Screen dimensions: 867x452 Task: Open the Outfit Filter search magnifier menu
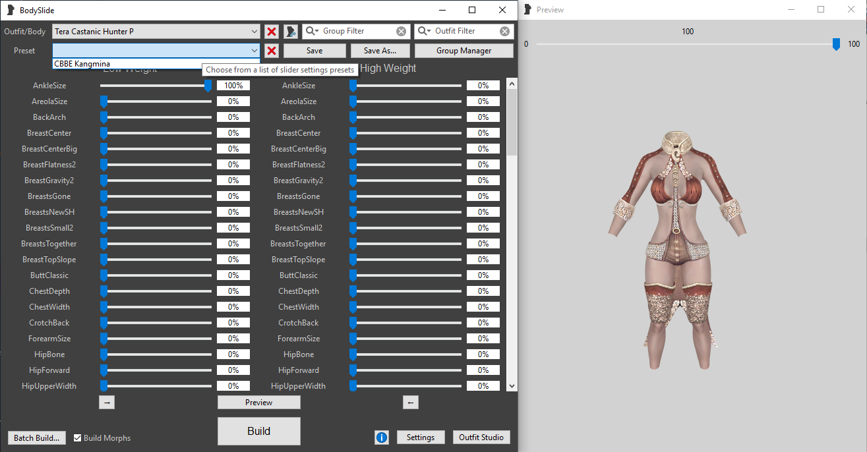[424, 32]
